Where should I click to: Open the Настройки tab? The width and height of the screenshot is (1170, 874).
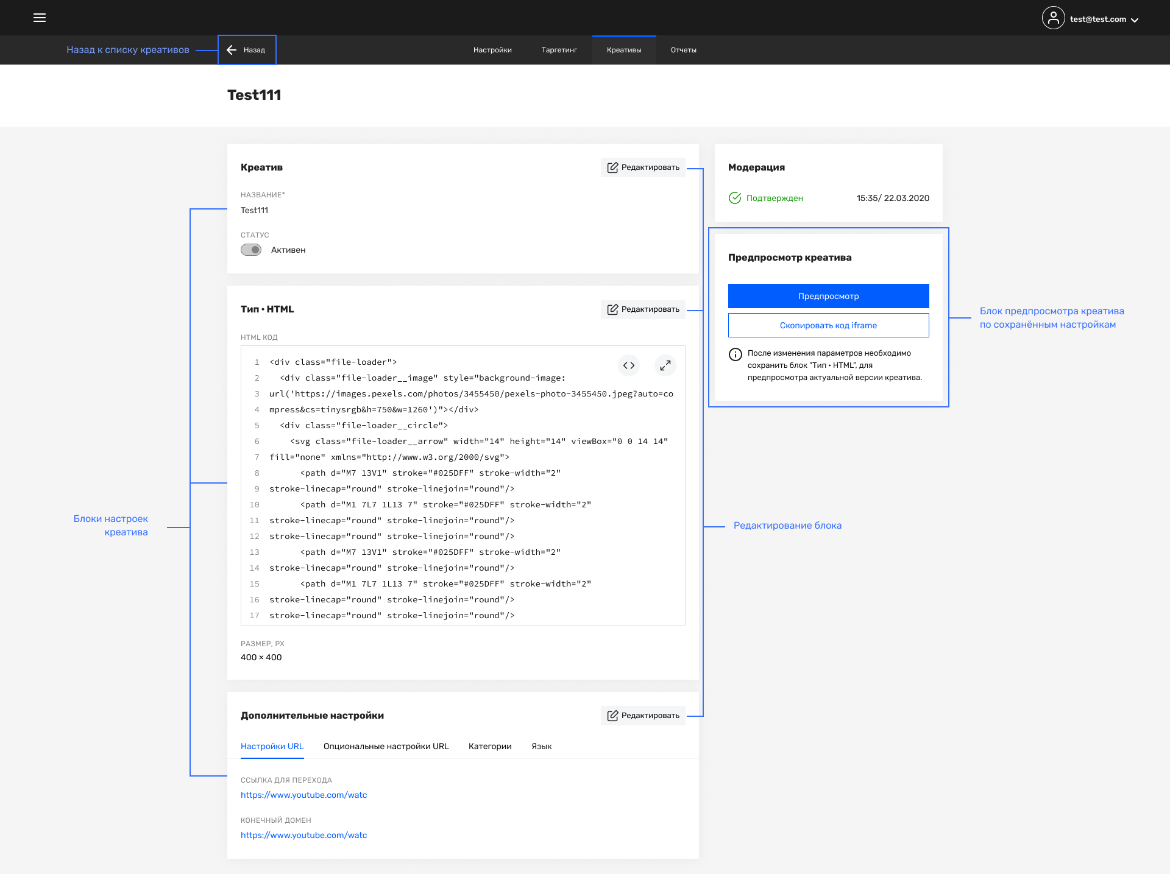click(492, 50)
